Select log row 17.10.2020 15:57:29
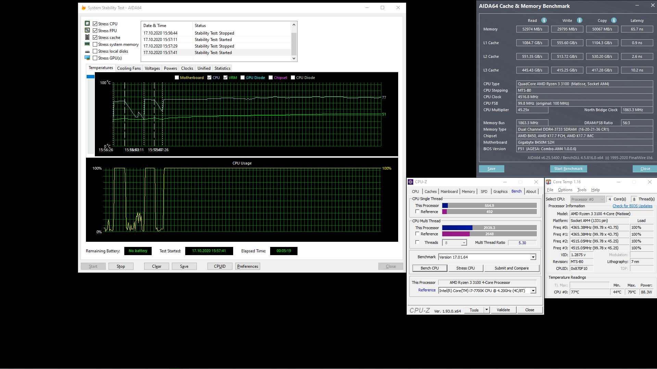Image resolution: width=657 pixels, height=369 pixels. pyautogui.click(x=216, y=46)
